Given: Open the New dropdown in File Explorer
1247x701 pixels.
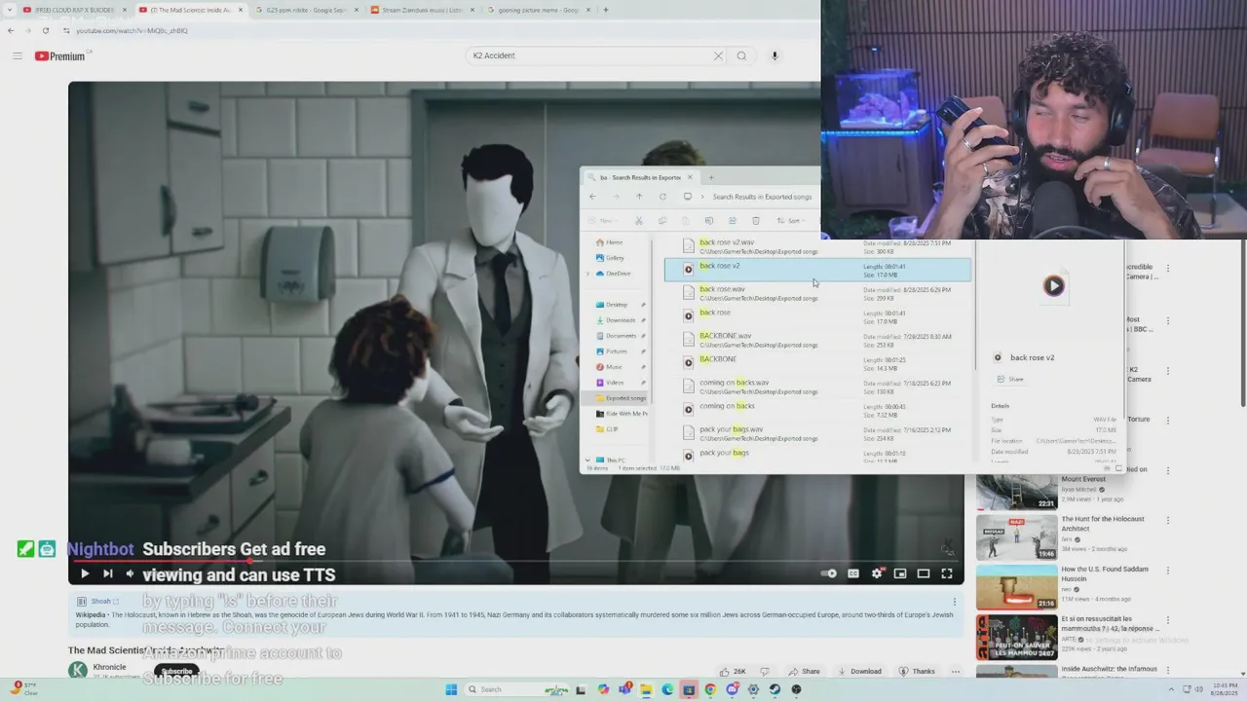Looking at the screenshot, I should [605, 221].
